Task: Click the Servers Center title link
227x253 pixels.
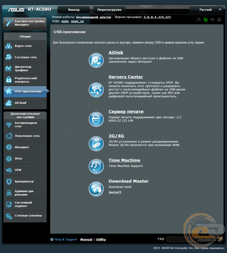Action: coord(126,77)
